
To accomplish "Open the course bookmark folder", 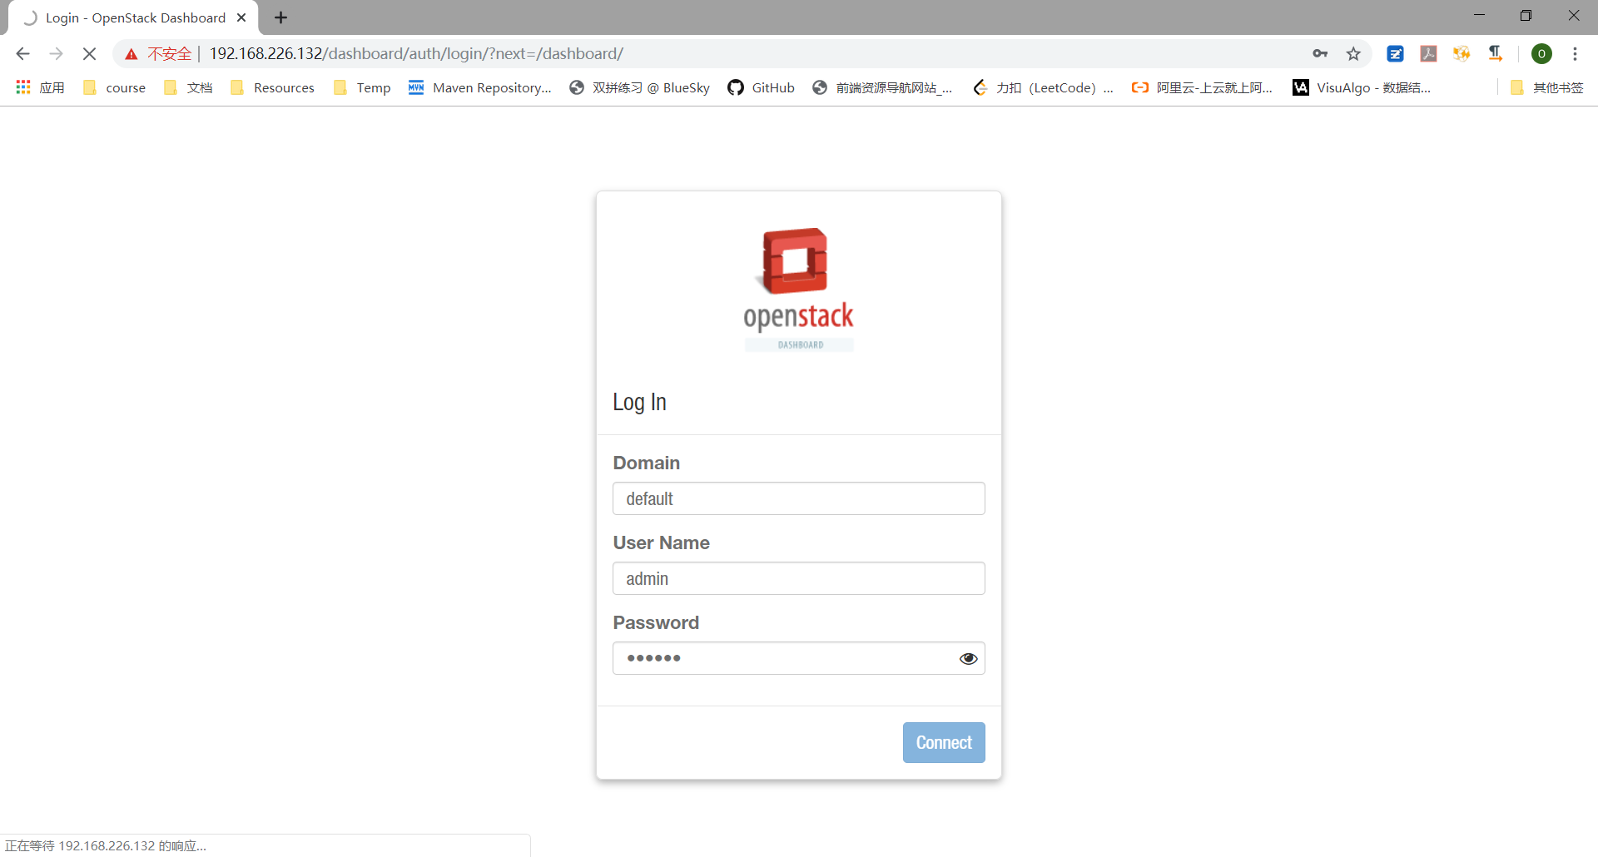I will (x=115, y=87).
